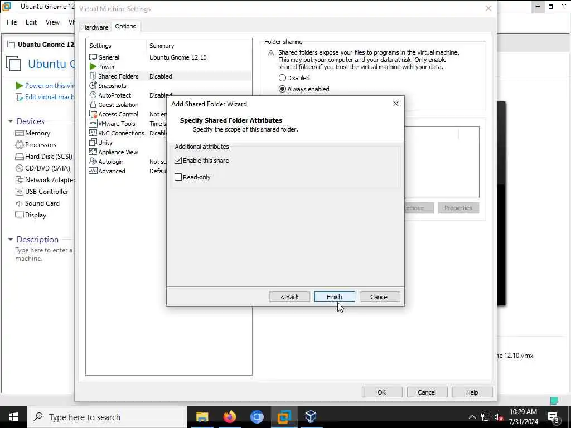The height and width of the screenshot is (428, 571).
Task: Select the Ubuntu Gnome 12 VM tab
Action: 41,45
